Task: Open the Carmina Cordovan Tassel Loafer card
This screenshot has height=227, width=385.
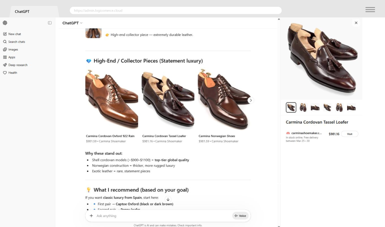Action: [x=168, y=106]
